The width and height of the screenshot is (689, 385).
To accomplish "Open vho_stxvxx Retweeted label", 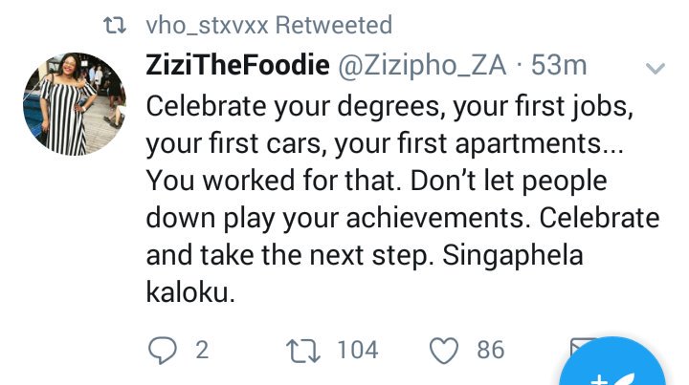I will point(269,26).
